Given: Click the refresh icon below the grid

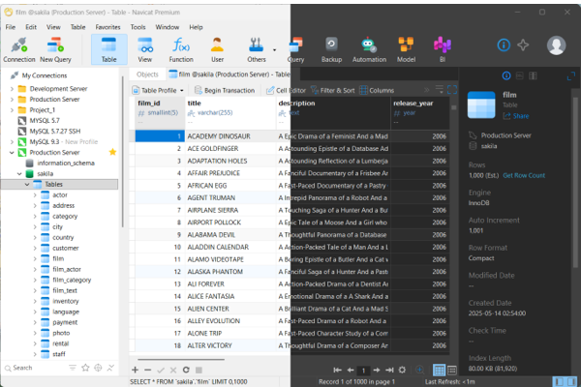Looking at the screenshot, I should pyautogui.click(x=186, y=370).
